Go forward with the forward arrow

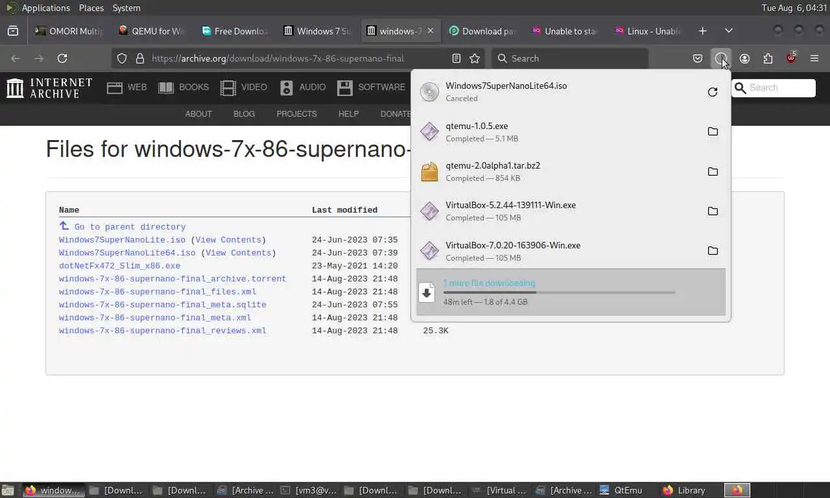pos(39,58)
